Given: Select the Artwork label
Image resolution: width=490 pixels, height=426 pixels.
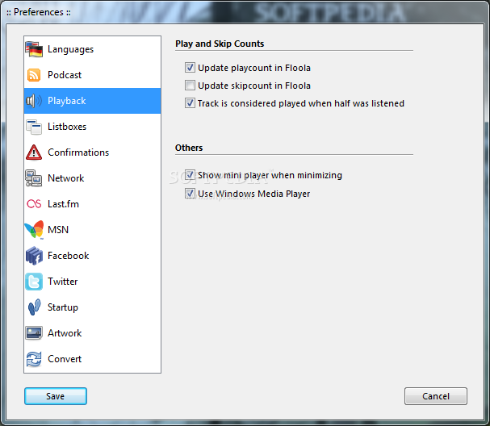Looking at the screenshot, I should (x=65, y=333).
